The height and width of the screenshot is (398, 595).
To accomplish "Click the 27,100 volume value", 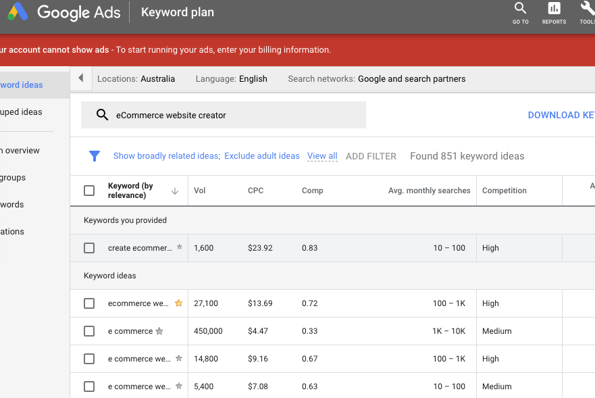I will point(206,303).
